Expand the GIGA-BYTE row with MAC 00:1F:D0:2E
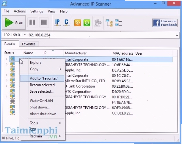The width and height of the screenshot is (182, 144). point(7,96)
